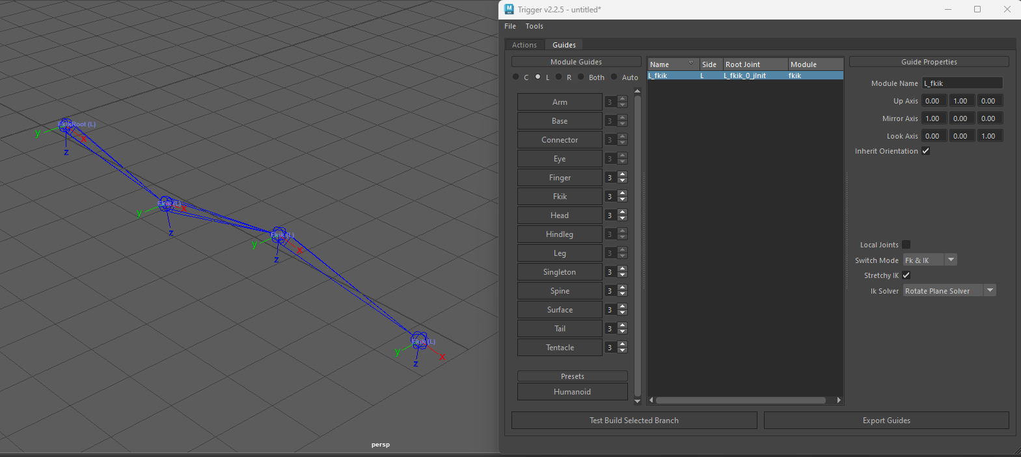1021x457 pixels.
Task: Click the Root Joint column header
Action: (x=756, y=64)
